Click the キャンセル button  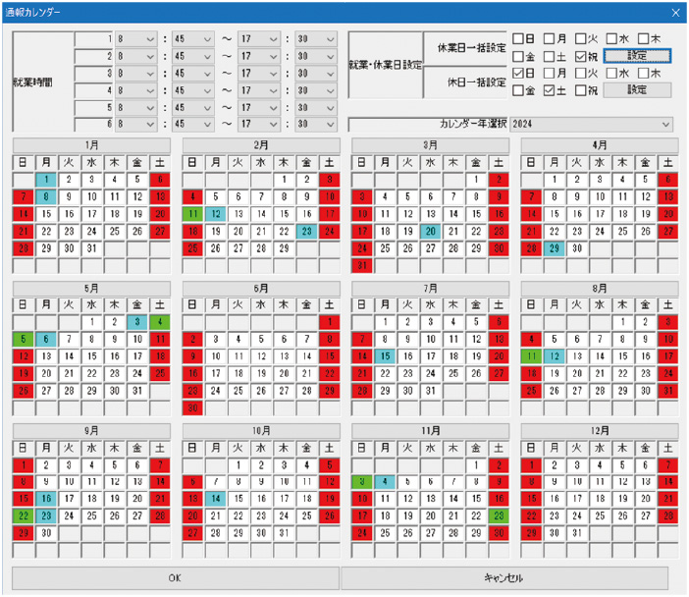(505, 576)
